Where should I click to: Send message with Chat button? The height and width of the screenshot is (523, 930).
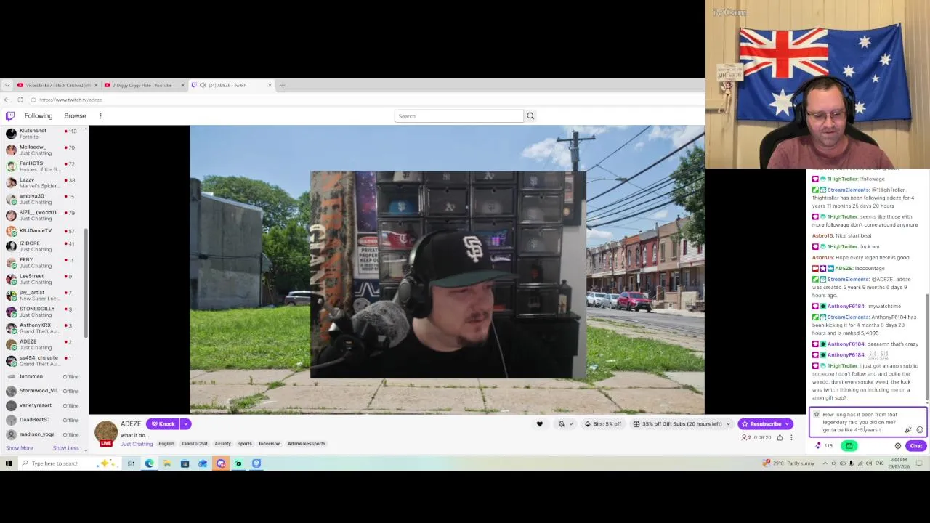(x=915, y=446)
